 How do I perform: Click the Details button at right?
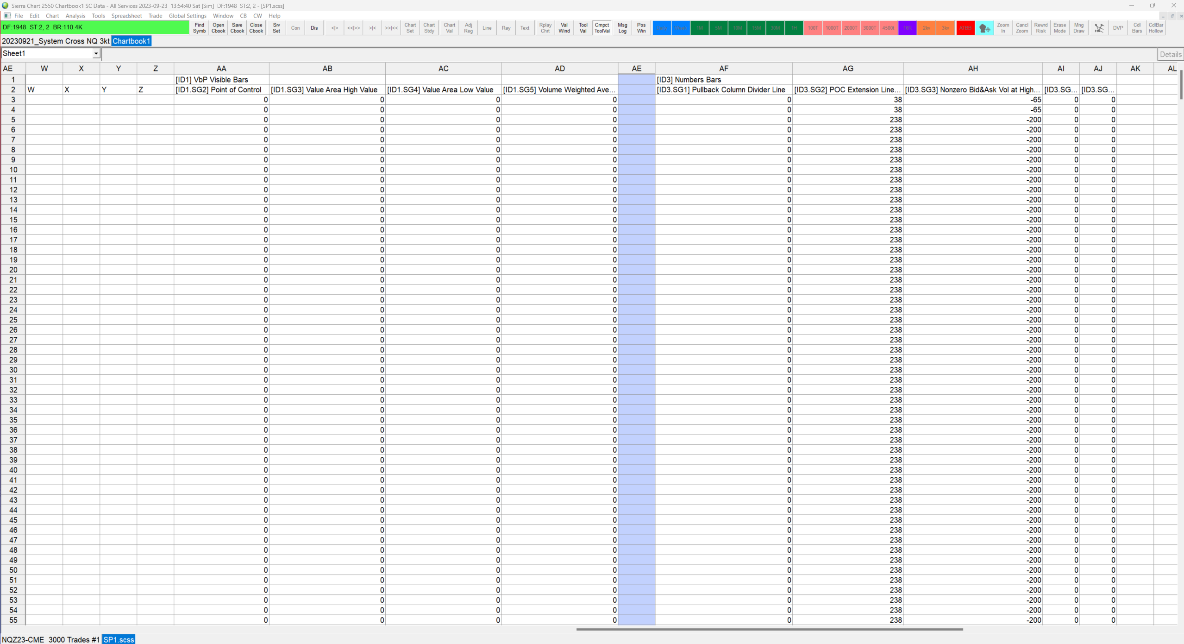click(x=1170, y=54)
